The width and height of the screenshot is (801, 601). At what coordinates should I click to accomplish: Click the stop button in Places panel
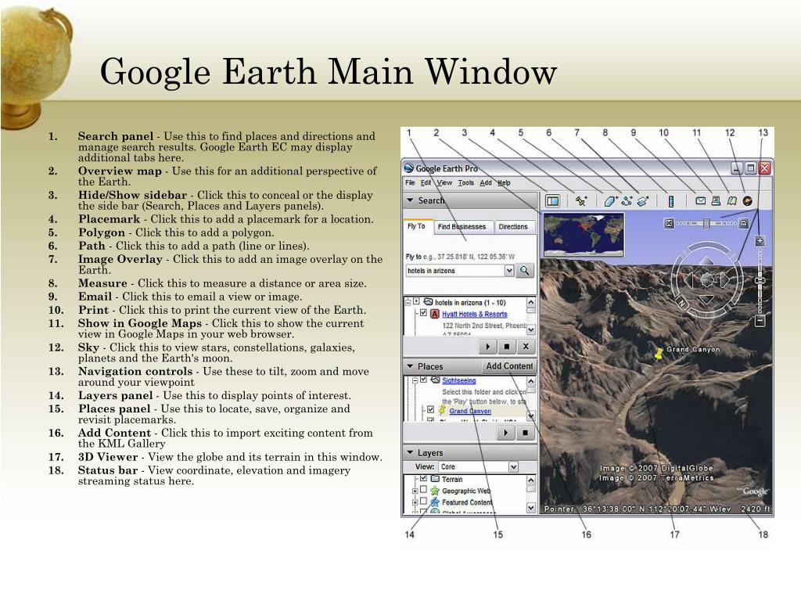pyautogui.click(x=525, y=433)
